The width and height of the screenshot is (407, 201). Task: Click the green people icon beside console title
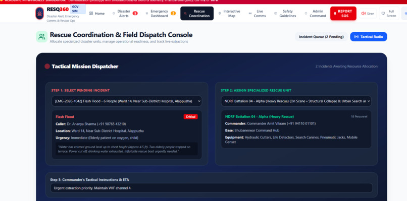42,37
